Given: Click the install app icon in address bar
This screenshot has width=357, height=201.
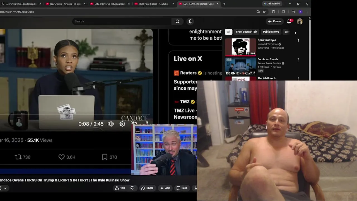Looking at the screenshot, I should tap(258, 12).
